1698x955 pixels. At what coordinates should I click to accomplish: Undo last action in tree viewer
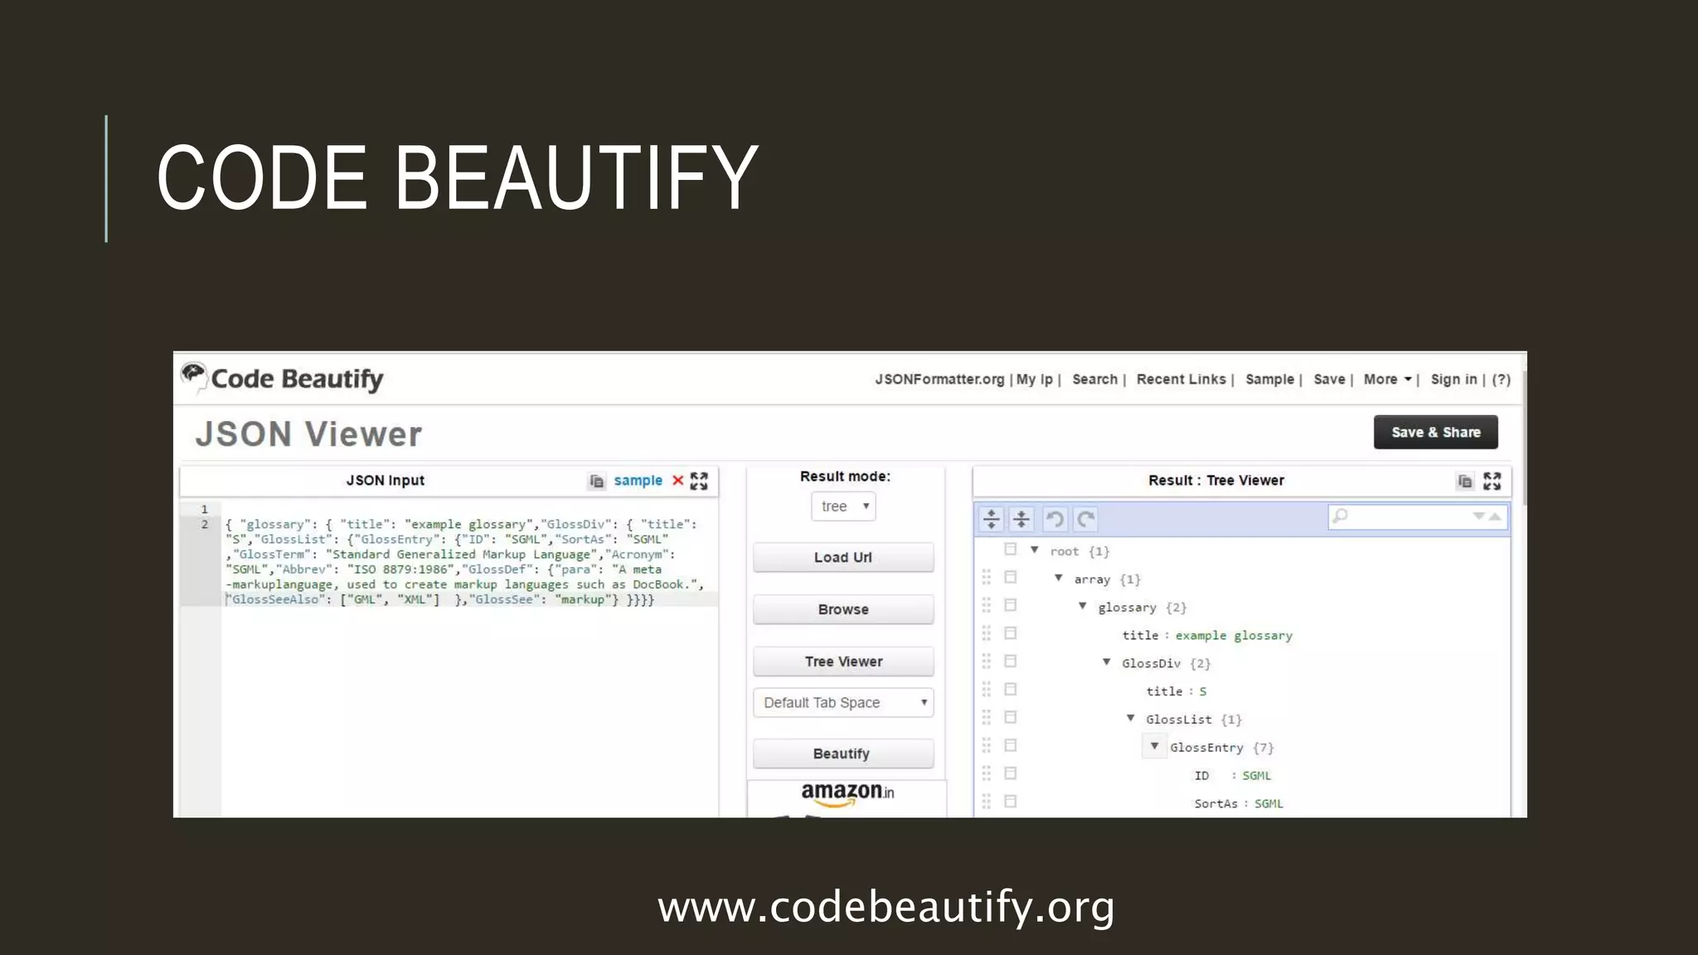[x=1055, y=519]
